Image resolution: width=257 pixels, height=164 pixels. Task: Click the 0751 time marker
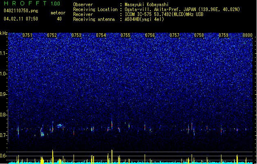tap(27, 35)
